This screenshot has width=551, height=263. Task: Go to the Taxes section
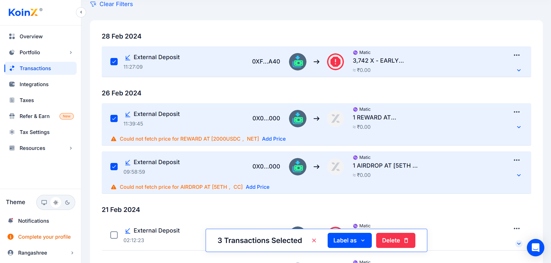click(x=27, y=100)
